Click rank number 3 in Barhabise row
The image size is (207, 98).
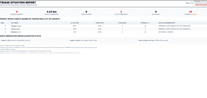pos(5,32)
